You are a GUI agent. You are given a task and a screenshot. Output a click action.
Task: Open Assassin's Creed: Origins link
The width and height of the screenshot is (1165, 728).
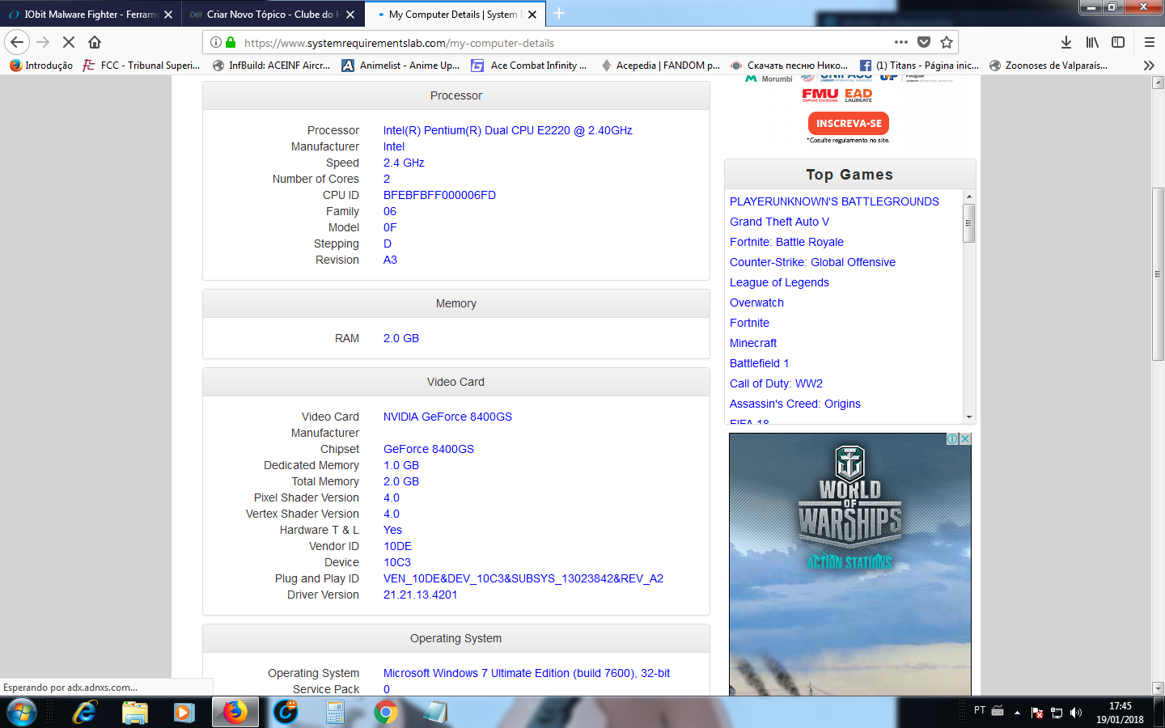tap(795, 404)
